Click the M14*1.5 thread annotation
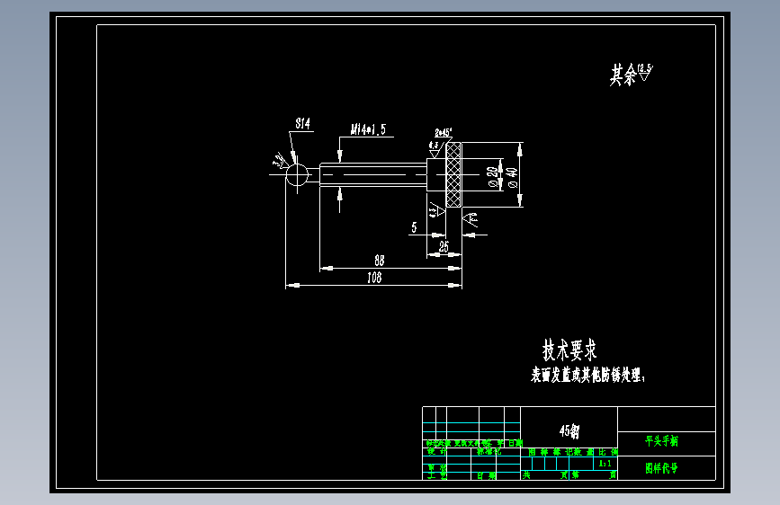The height and width of the screenshot is (505, 780). point(368,129)
